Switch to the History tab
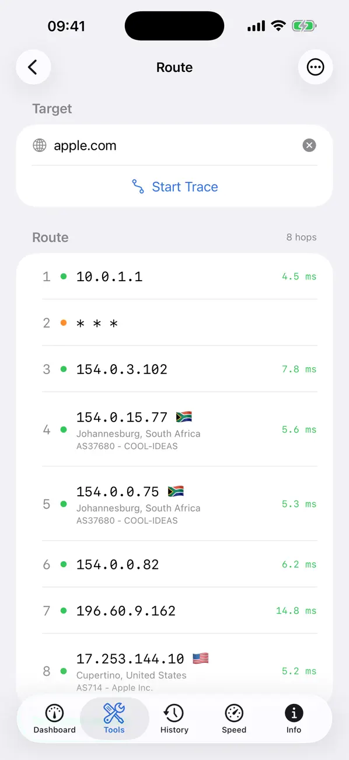 (174, 718)
